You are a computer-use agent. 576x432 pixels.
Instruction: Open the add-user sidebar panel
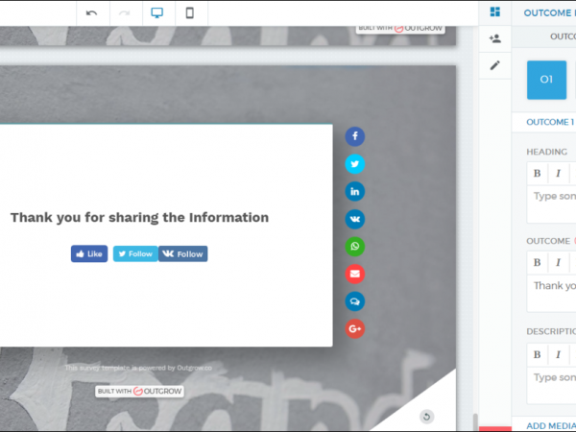click(495, 38)
